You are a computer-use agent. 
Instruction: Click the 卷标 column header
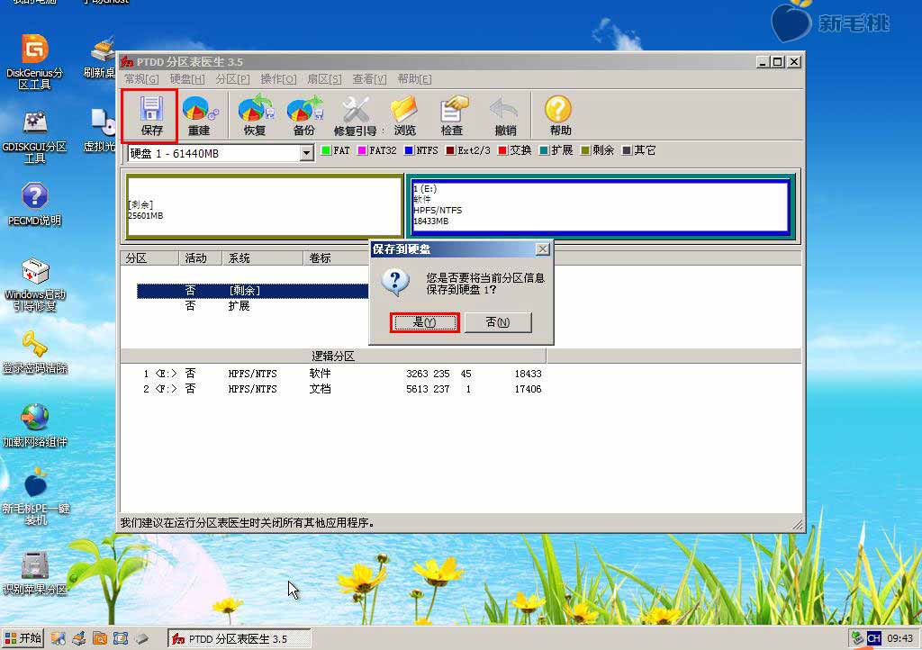point(337,258)
